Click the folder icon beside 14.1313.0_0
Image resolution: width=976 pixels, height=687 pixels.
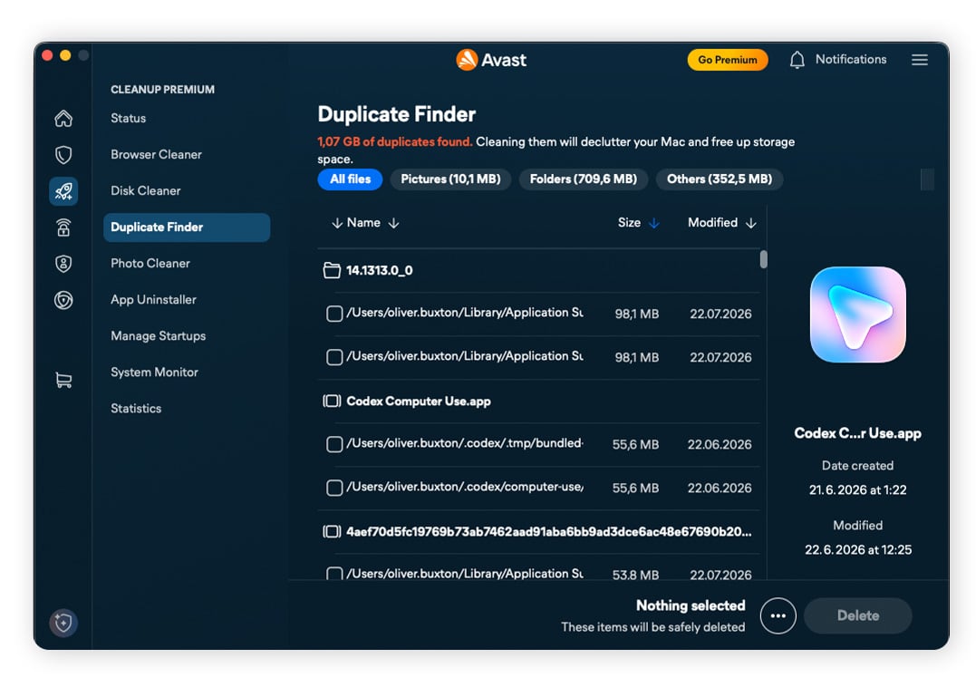point(332,270)
